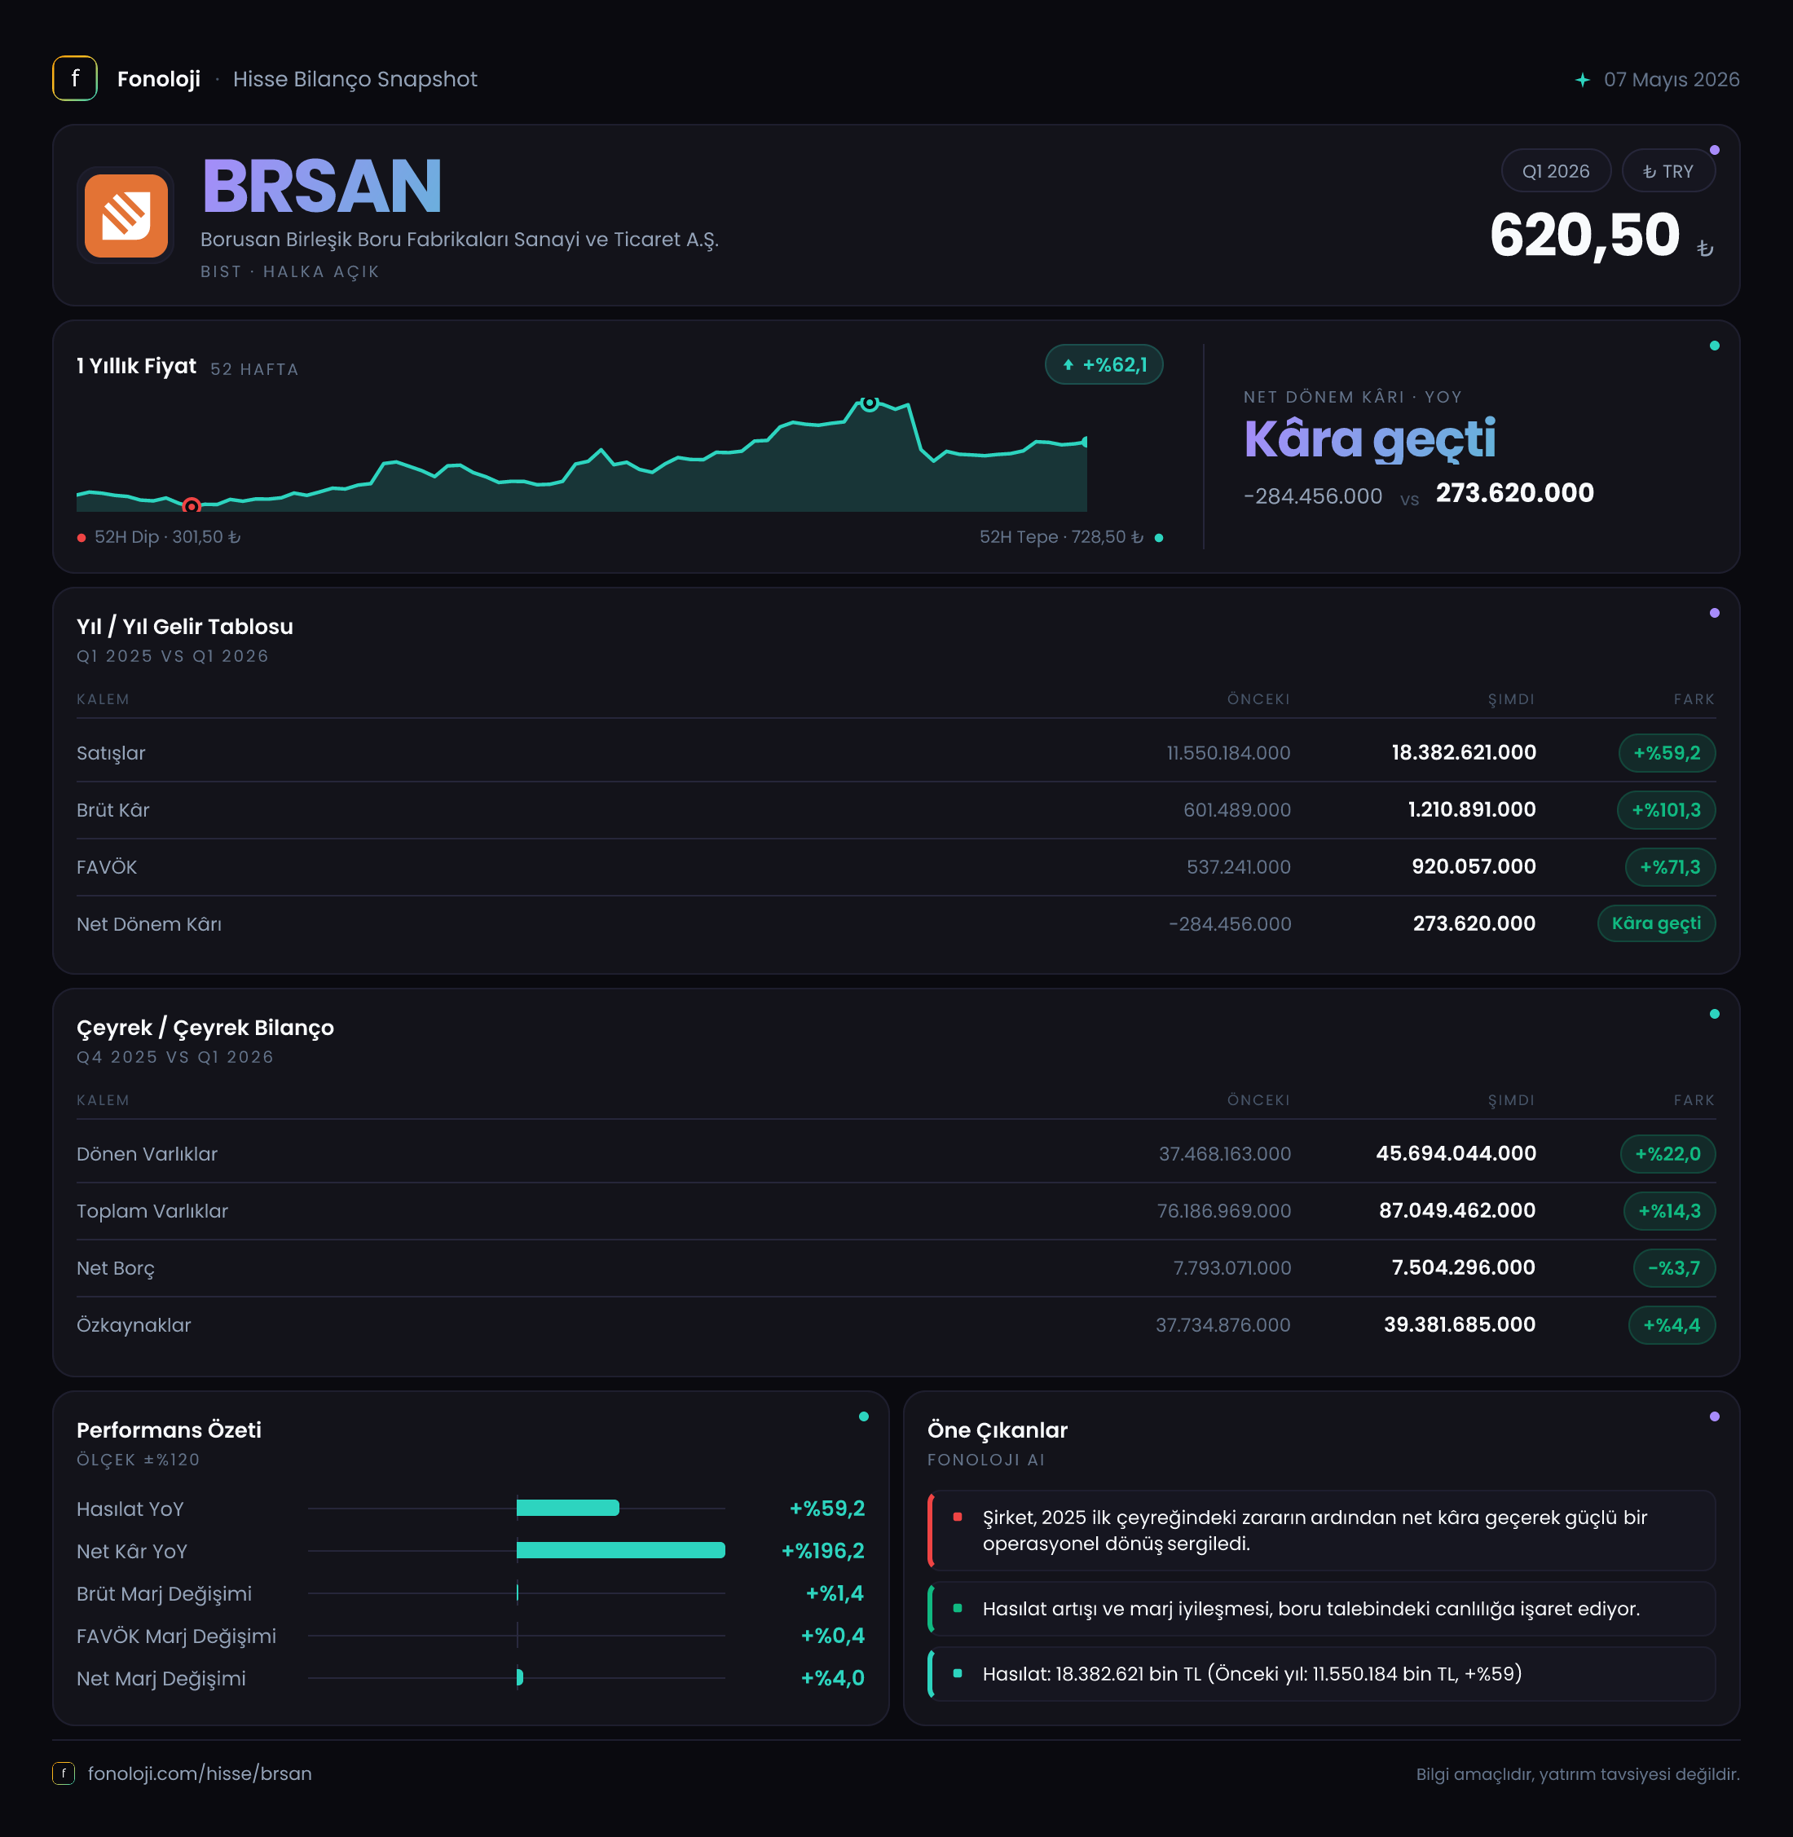Click the "Bilgi amaçlıdır" footer disclaimer
1793x1837 pixels.
click(x=1577, y=1774)
